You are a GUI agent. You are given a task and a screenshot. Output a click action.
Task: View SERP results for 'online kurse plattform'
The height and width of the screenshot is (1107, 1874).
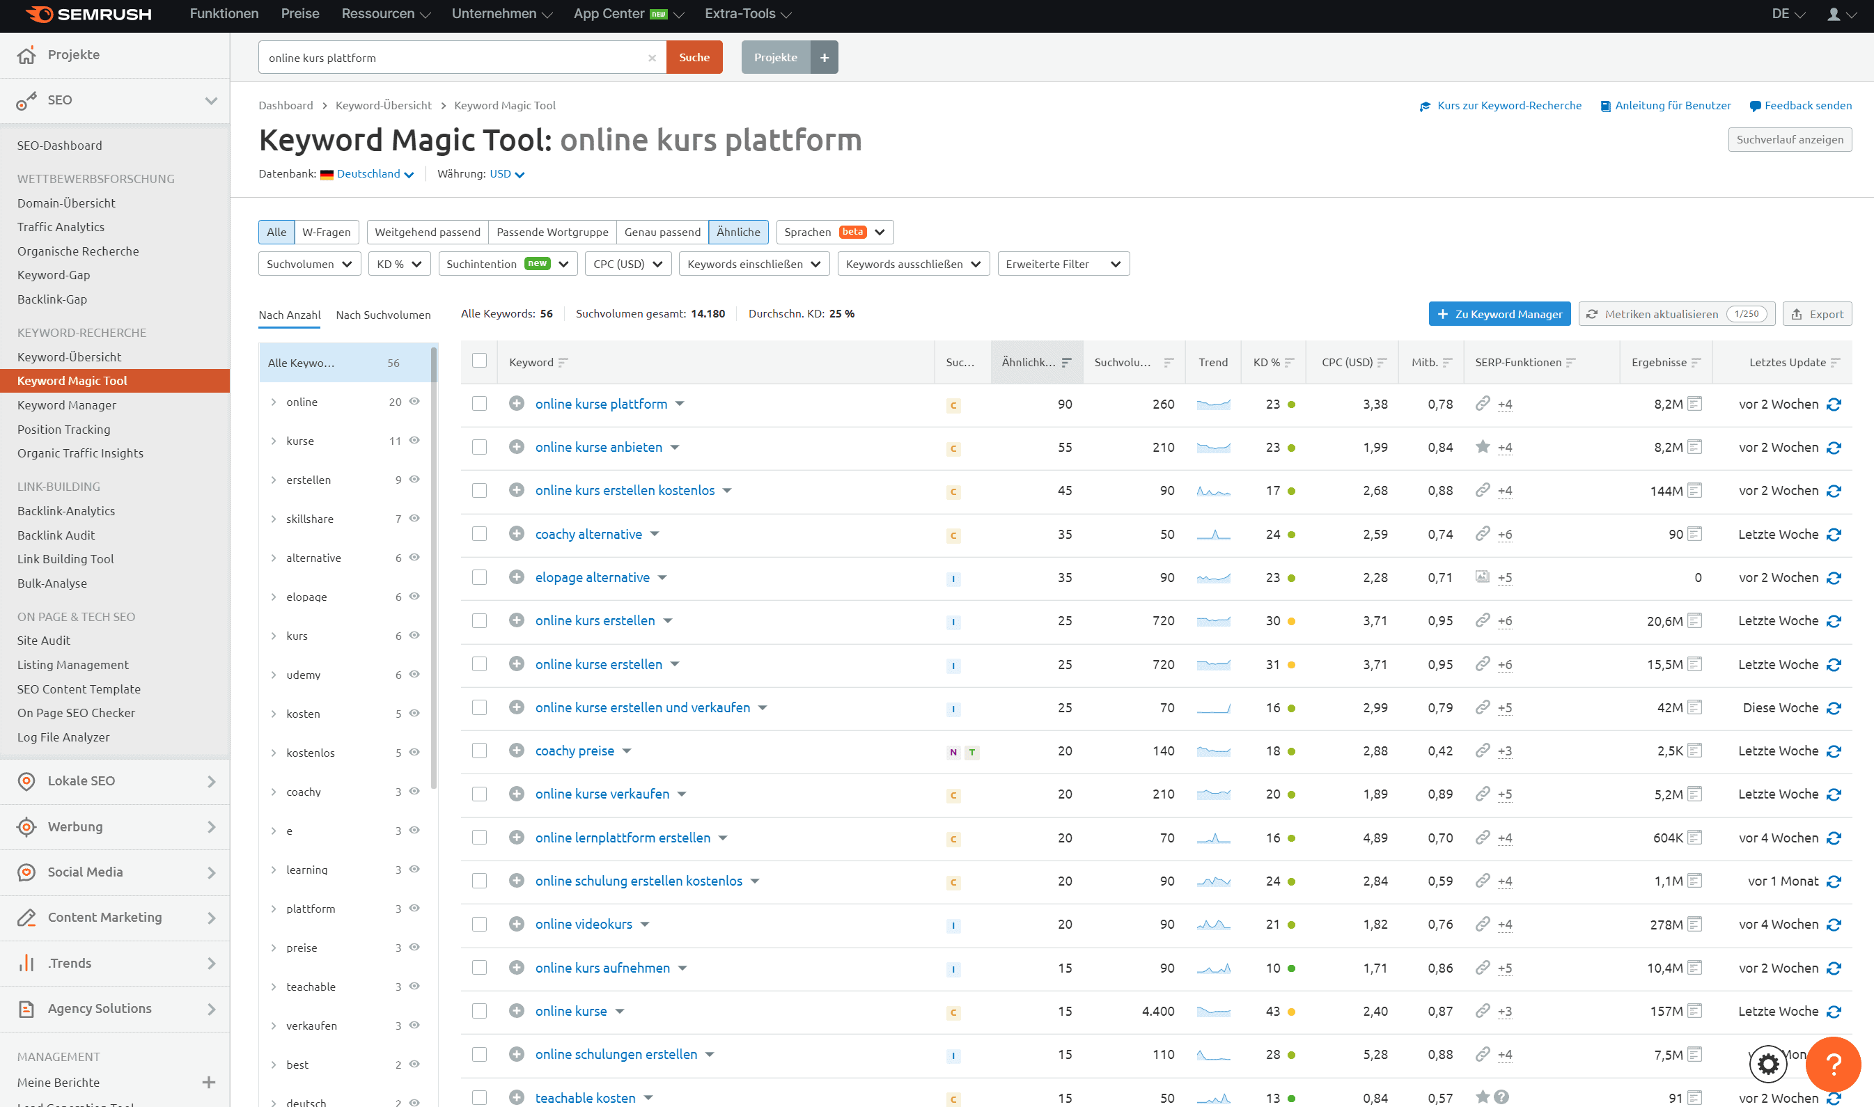(x=1694, y=404)
